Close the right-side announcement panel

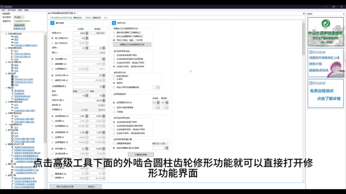click(x=344, y=13)
